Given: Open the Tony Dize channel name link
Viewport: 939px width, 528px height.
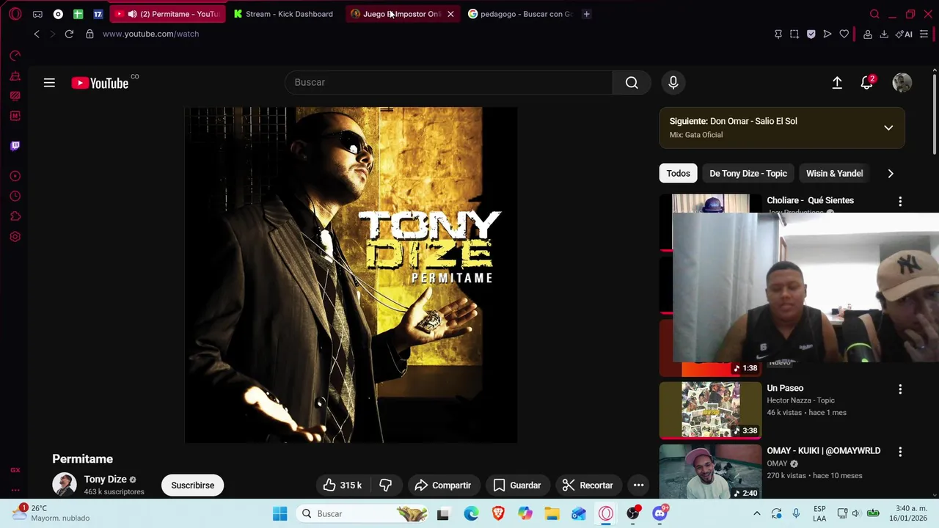Looking at the screenshot, I should (105, 480).
